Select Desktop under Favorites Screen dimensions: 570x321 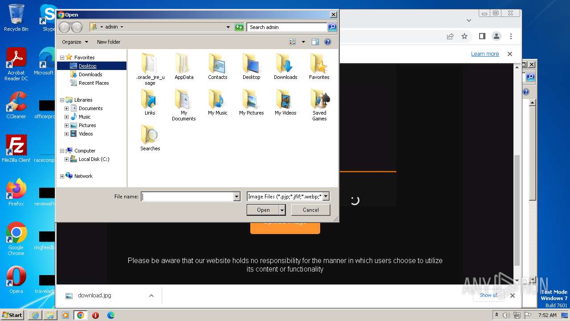pyautogui.click(x=87, y=66)
